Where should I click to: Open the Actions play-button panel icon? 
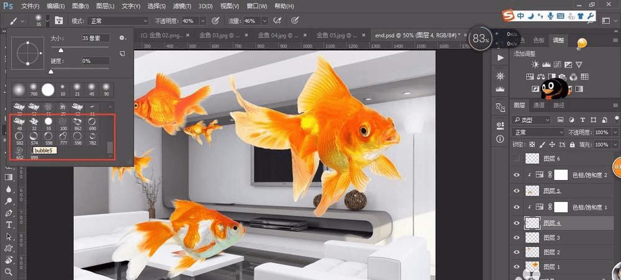pyautogui.click(x=500, y=58)
